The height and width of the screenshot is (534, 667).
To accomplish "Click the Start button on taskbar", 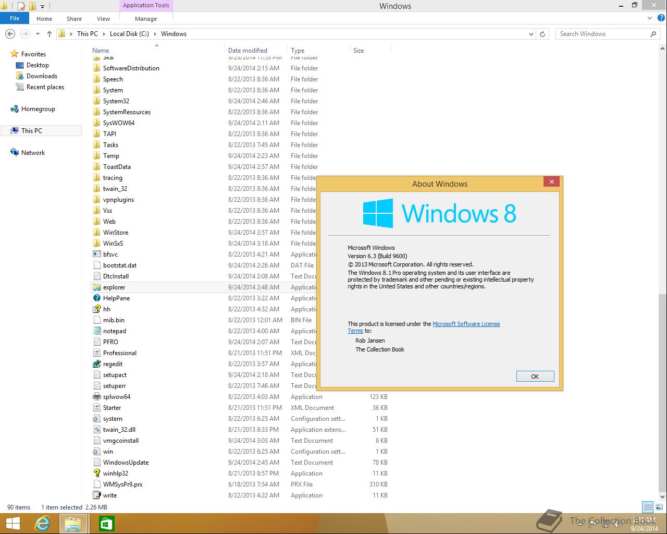I will 13,524.
